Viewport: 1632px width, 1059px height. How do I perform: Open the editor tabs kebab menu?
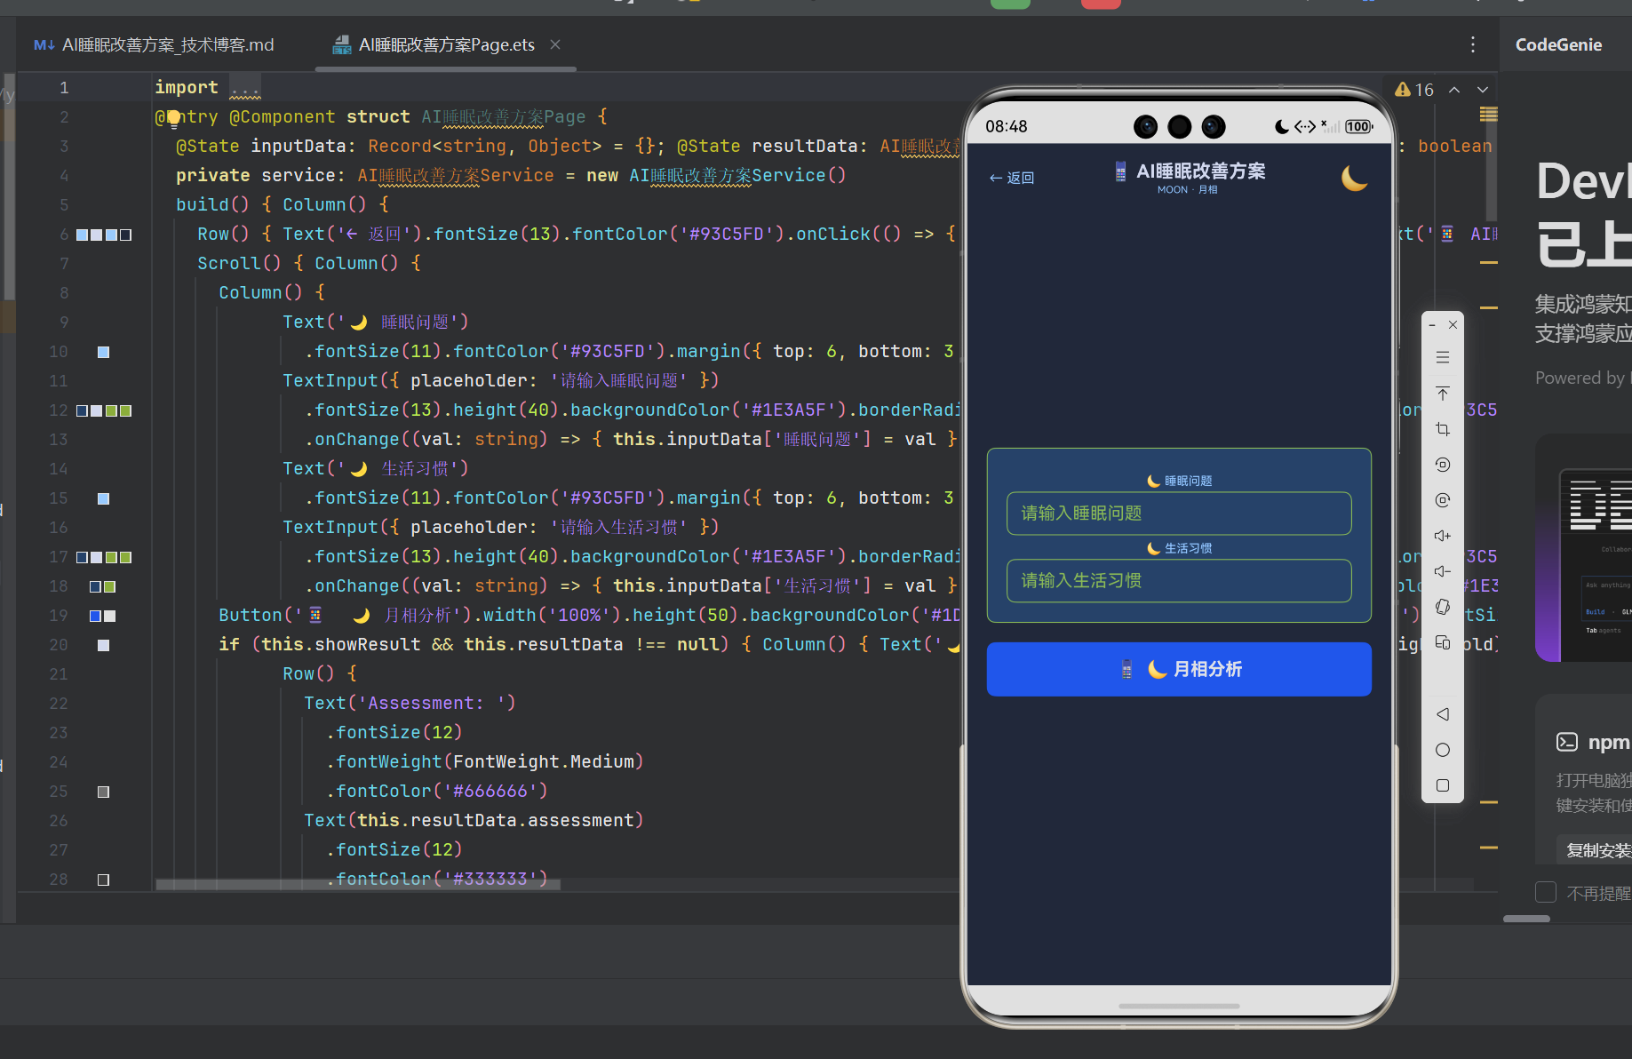coord(1473,44)
